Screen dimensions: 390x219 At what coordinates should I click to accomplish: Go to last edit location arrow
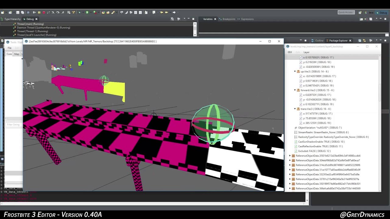click(x=161, y=12)
